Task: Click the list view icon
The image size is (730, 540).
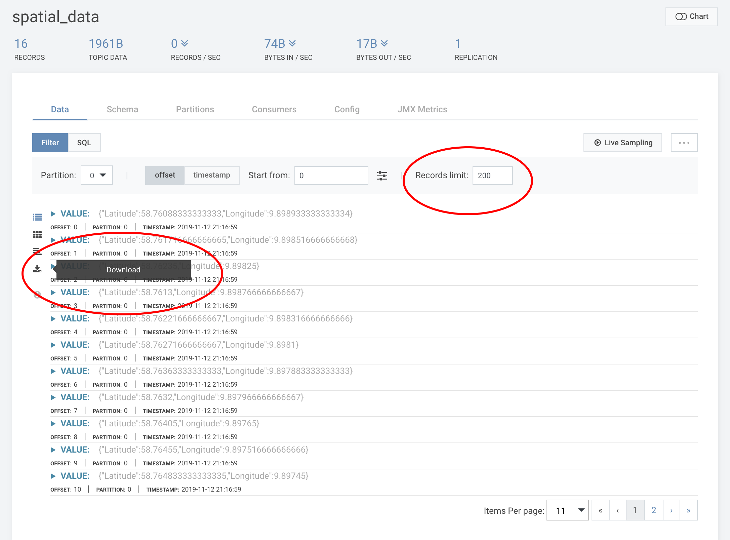Action: (37, 217)
